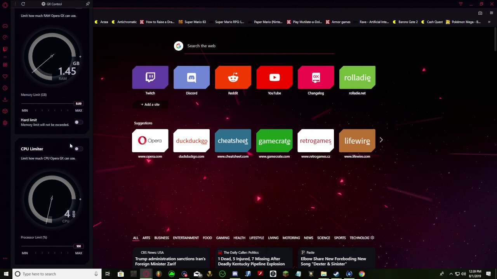
Task: Open the tab menu icon in title bar
Action: coord(461,4)
